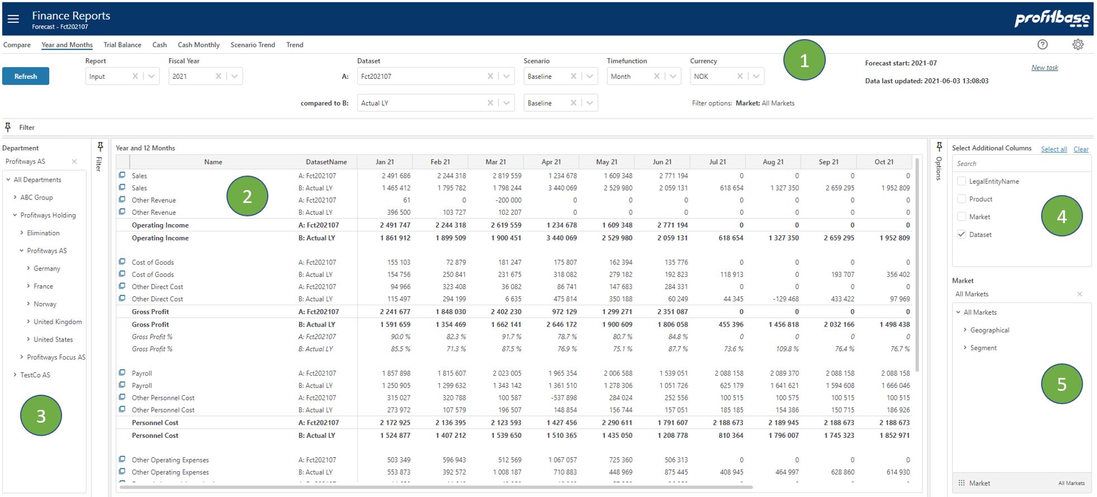This screenshot has width=1097, height=497.
Task: Clear the Dataset A Fct202107 value
Action: coord(490,76)
